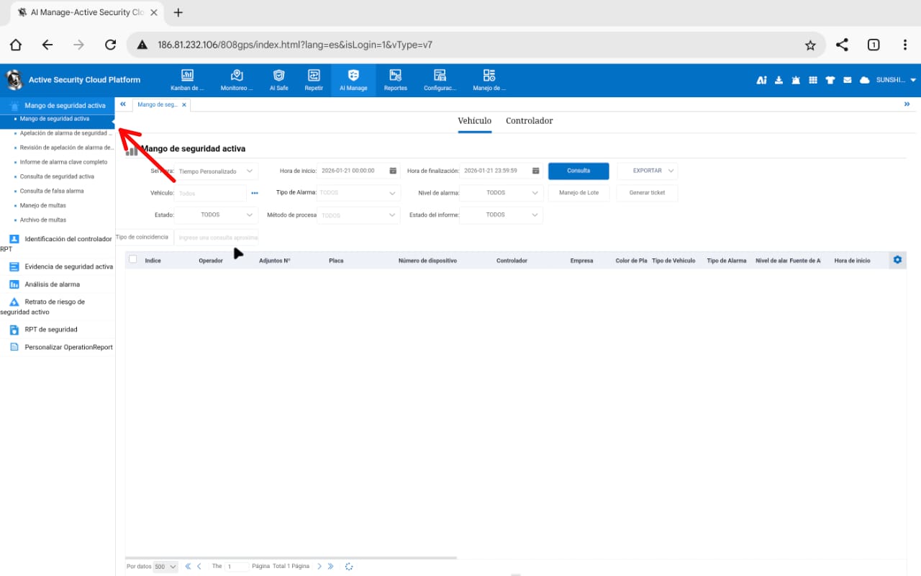
Task: Click the fuzzy search input field
Action: pyautogui.click(x=217, y=237)
